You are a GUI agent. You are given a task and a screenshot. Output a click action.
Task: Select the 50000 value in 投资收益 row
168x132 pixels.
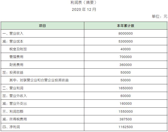125,72
